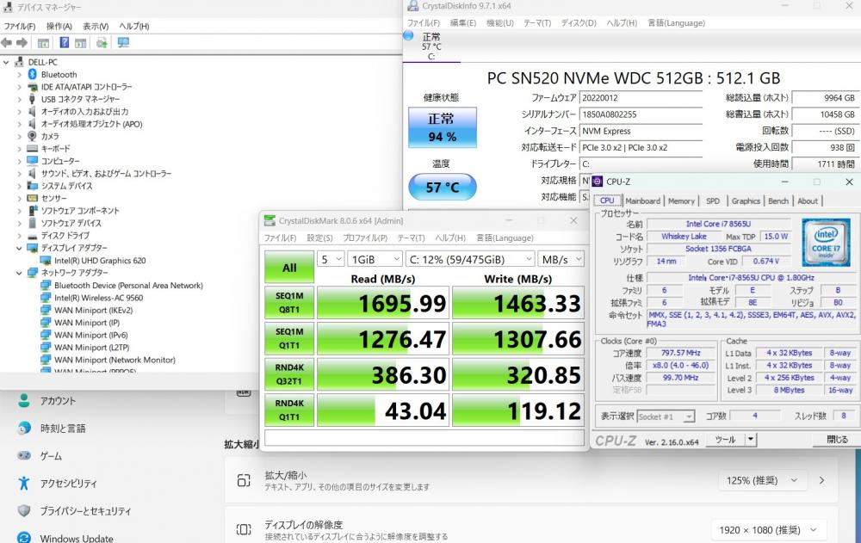This screenshot has width=861, height=543.
Task: Open the test count dropdown showing 5
Action: pyautogui.click(x=331, y=259)
